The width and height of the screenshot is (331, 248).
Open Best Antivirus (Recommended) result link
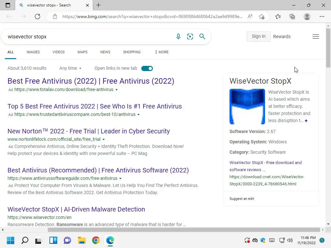click(98, 170)
